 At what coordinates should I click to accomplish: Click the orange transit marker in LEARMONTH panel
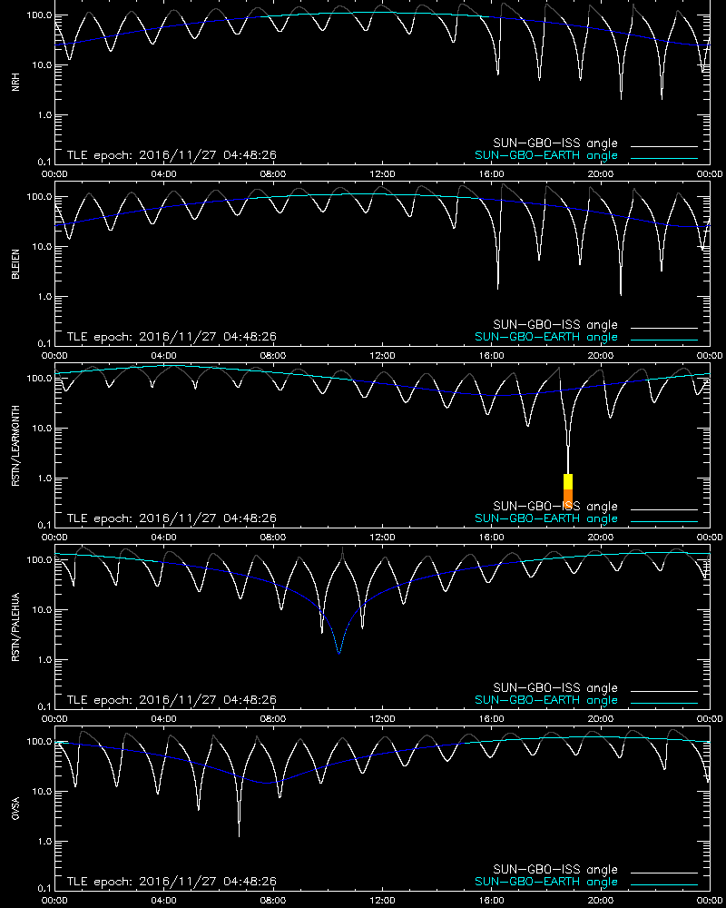pyautogui.click(x=568, y=501)
